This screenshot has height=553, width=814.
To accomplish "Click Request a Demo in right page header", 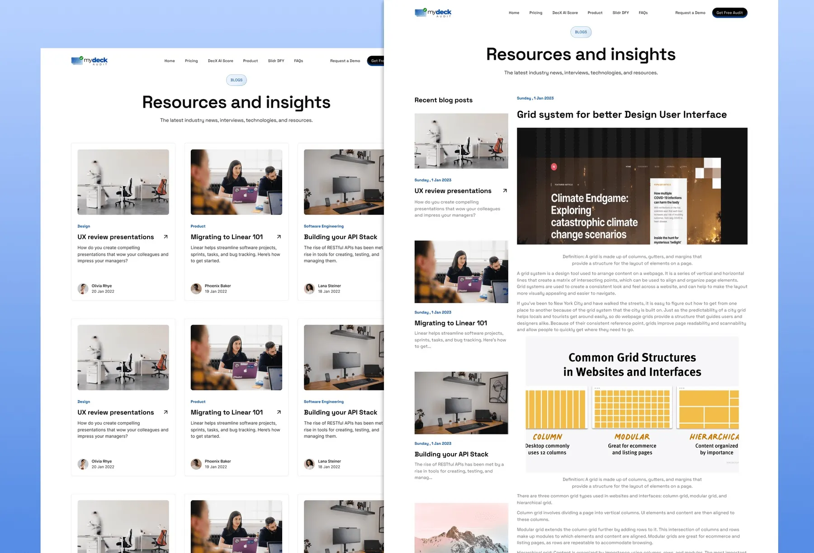I will [690, 13].
